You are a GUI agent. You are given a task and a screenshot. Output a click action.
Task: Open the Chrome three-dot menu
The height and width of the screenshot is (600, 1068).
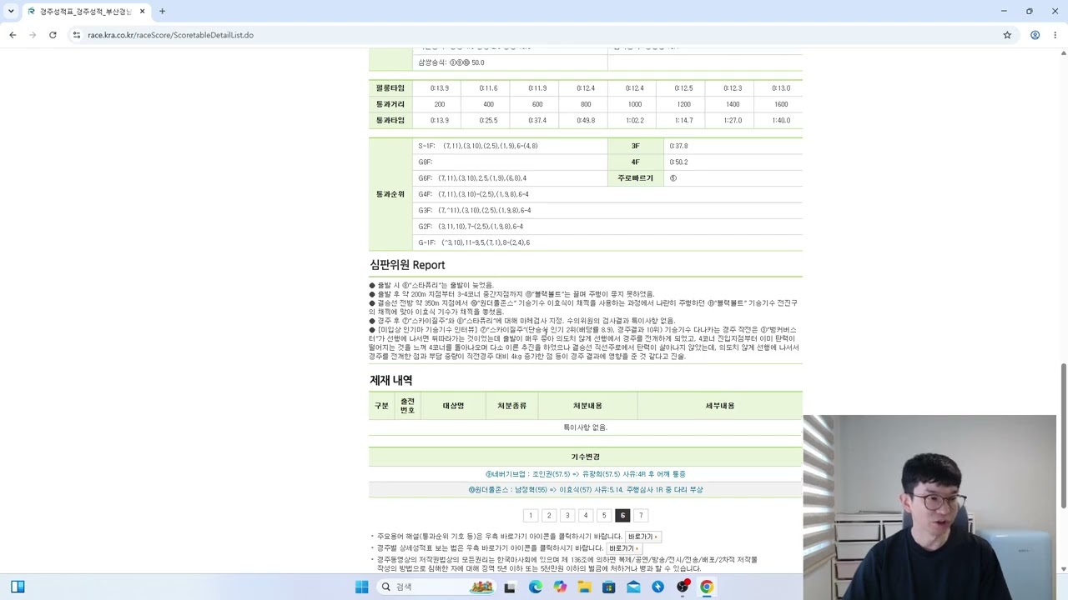(1055, 35)
